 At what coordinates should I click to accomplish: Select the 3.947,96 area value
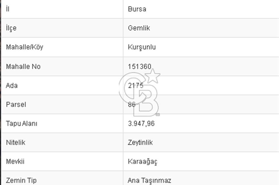141,123
